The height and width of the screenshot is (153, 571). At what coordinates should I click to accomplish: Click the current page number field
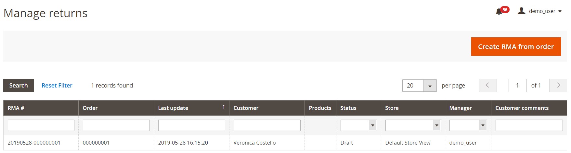click(517, 86)
